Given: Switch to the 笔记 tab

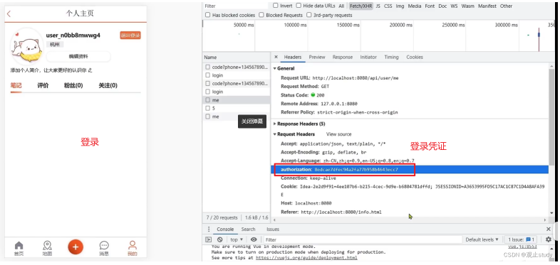Looking at the screenshot, I should (16, 85).
